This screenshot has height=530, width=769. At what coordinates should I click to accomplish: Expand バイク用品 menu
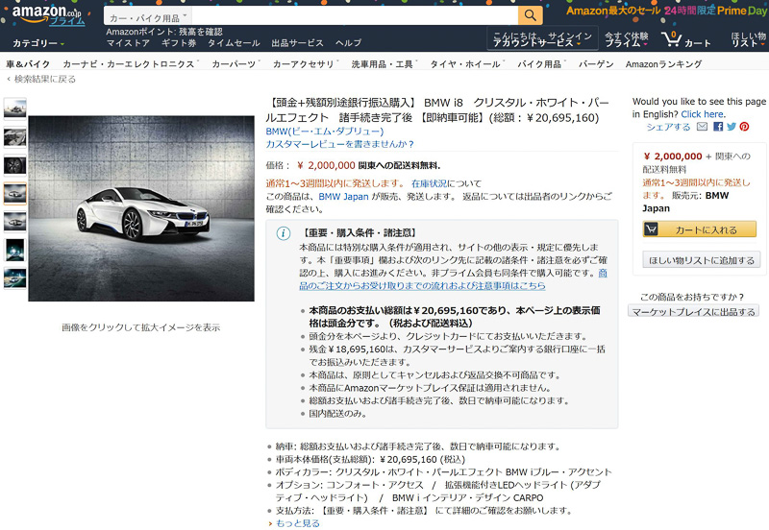pos(542,63)
